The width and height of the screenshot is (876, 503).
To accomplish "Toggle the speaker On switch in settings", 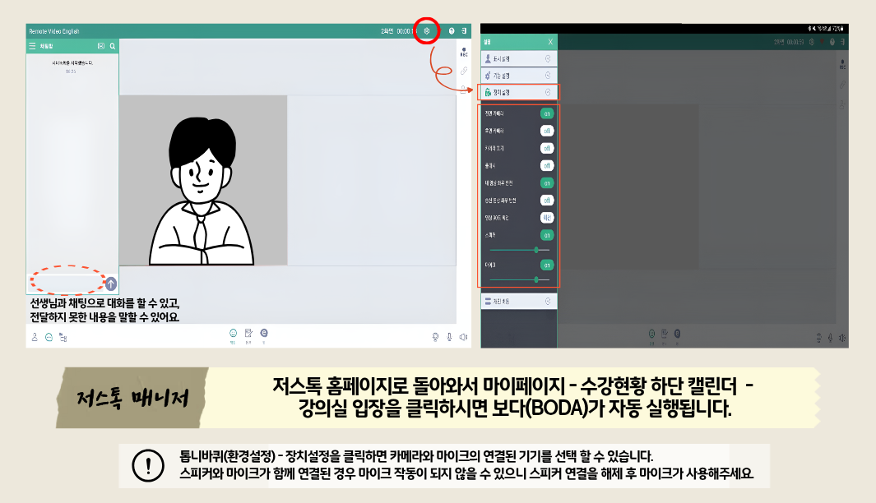I will click(x=546, y=236).
